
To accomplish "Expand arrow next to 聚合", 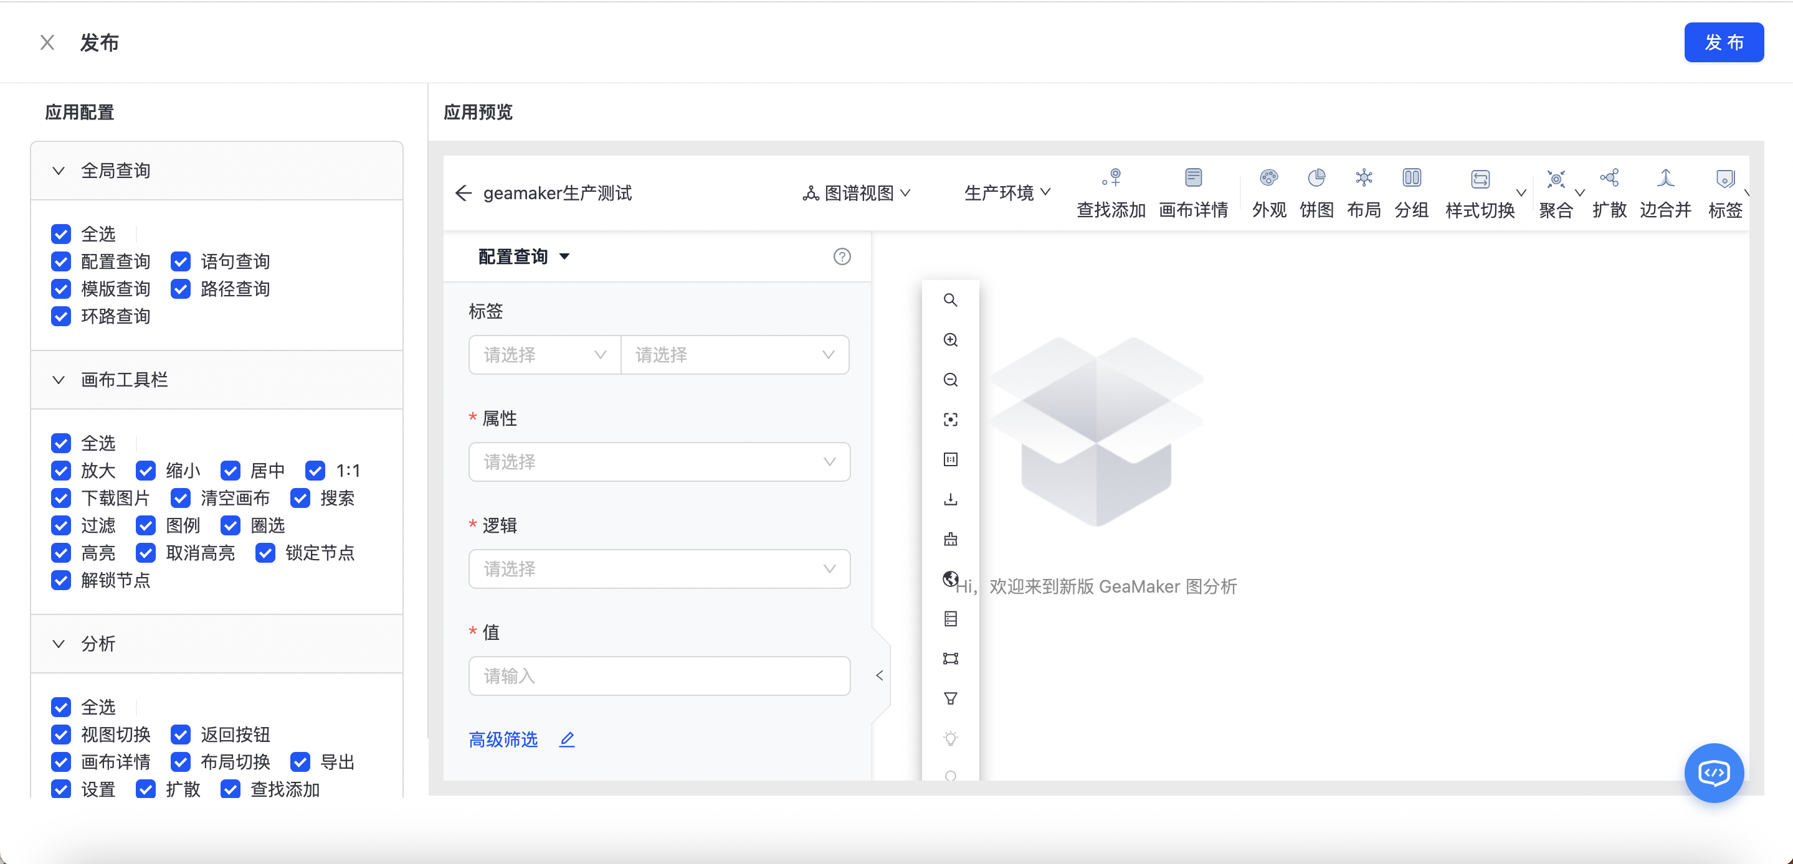I will click(x=1579, y=193).
